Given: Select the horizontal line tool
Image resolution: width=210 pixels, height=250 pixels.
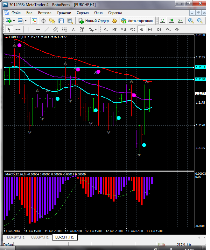Looking at the screenshot, I should pyautogui.click(x=38, y=29).
